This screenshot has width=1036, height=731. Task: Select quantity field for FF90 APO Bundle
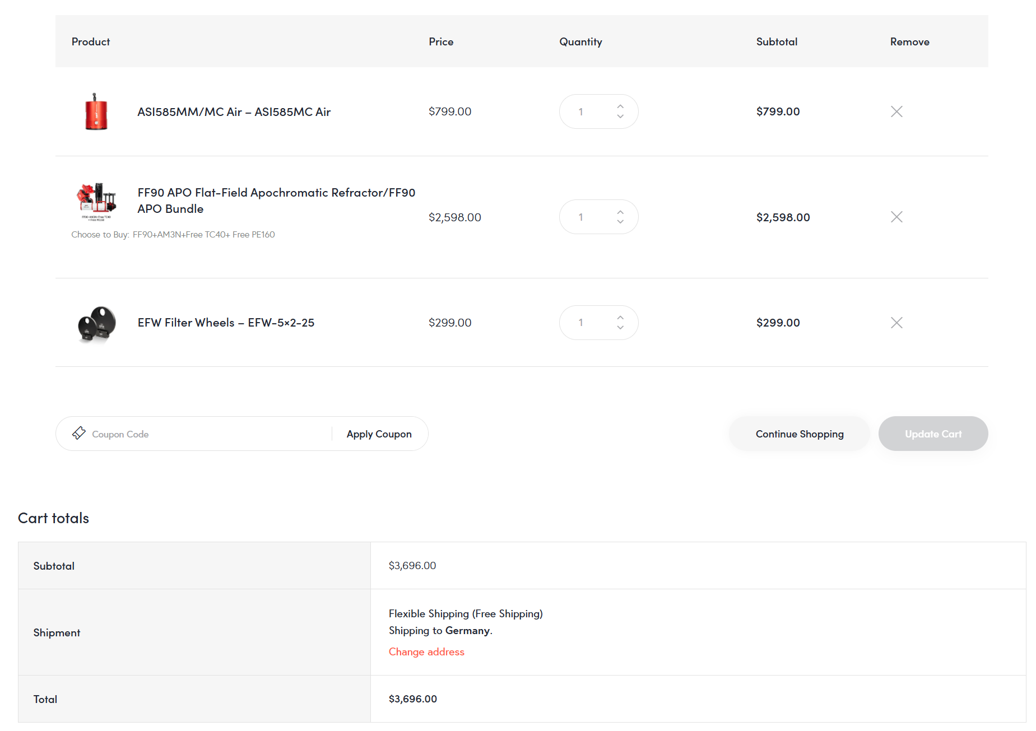pyautogui.click(x=598, y=217)
